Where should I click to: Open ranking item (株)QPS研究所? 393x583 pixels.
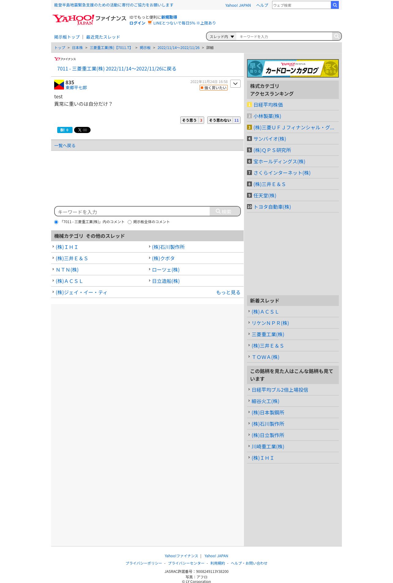point(272,150)
